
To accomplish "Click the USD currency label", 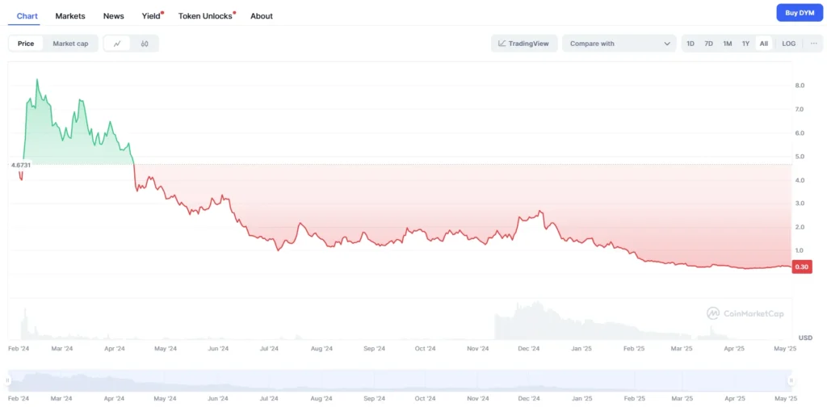I will click(805, 338).
